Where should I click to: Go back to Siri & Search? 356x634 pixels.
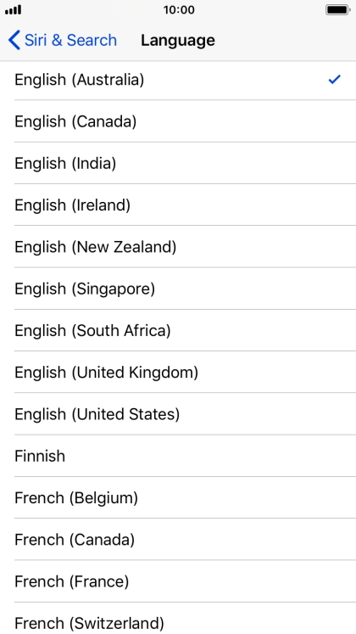[63, 41]
